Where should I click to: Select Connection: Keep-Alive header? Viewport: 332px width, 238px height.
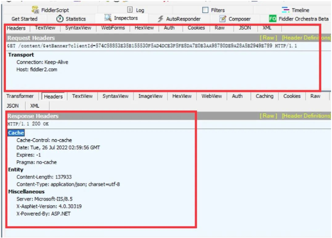pos(42,62)
